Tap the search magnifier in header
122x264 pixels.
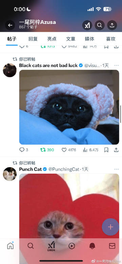click(100, 25)
